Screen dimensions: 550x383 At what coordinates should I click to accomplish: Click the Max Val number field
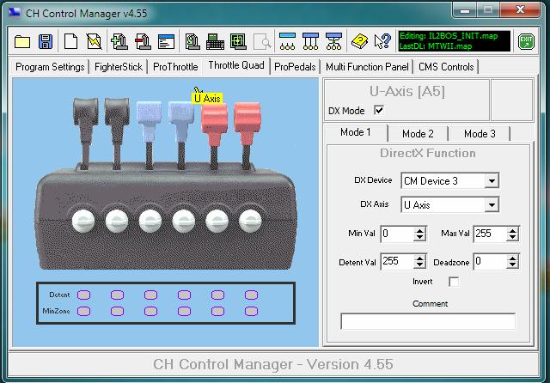click(490, 234)
